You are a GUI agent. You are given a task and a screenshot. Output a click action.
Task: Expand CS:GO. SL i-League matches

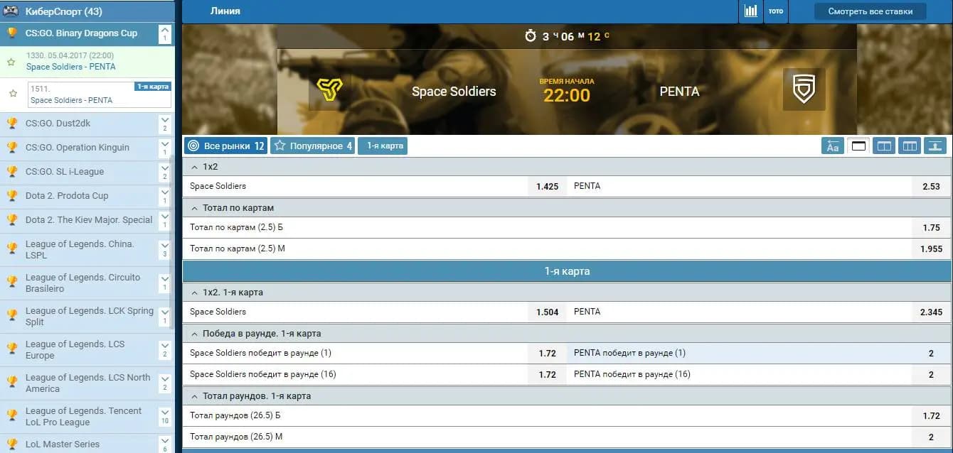165,173
